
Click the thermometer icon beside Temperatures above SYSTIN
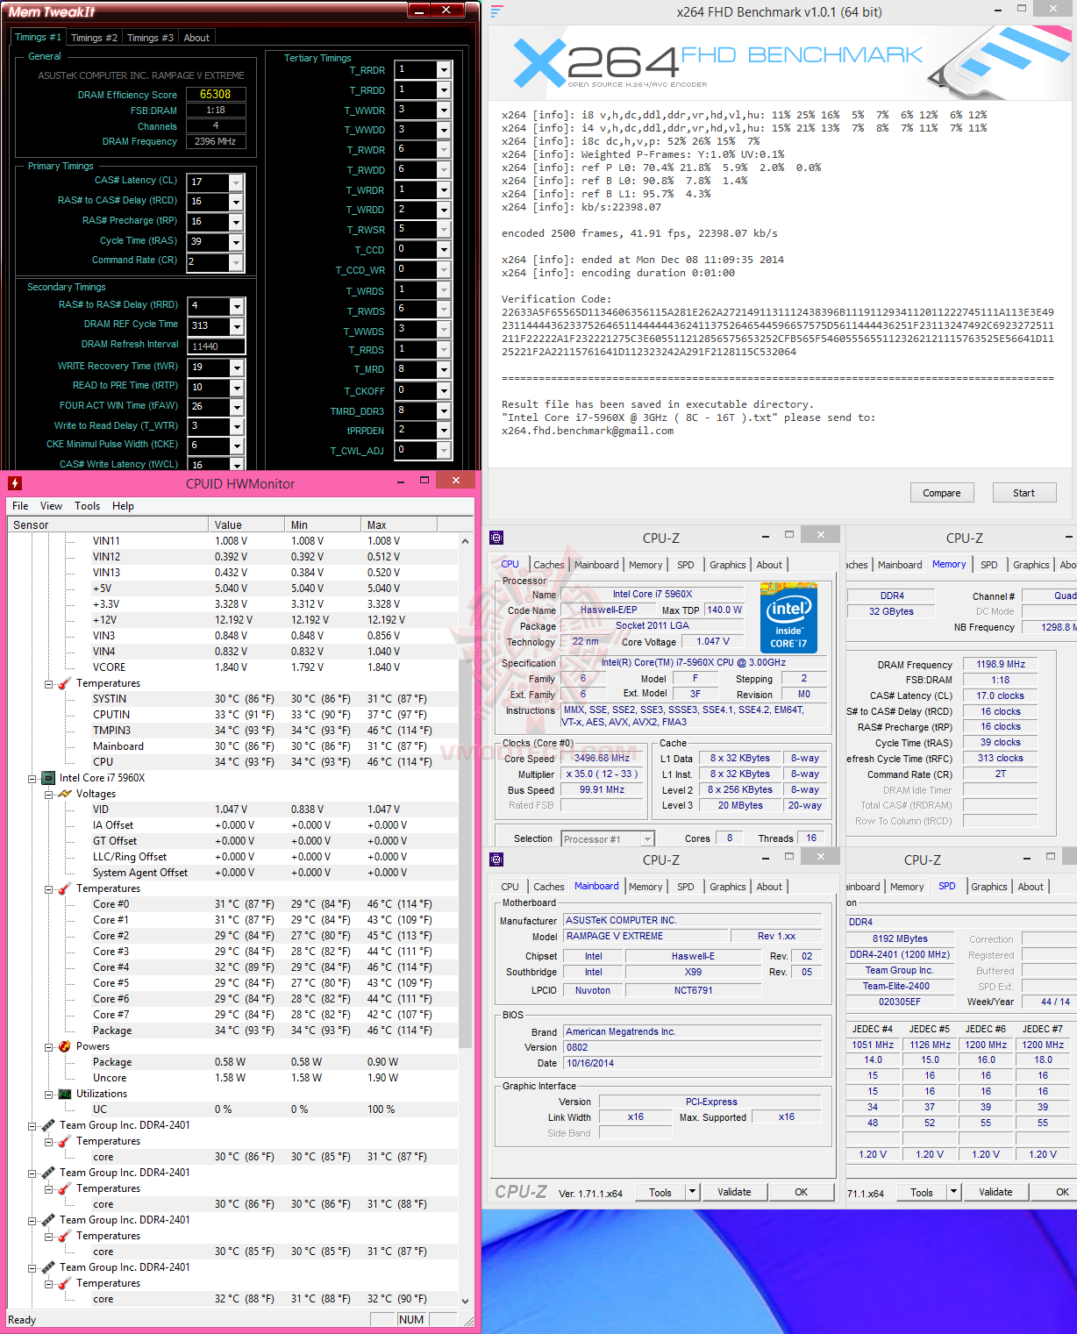point(65,683)
